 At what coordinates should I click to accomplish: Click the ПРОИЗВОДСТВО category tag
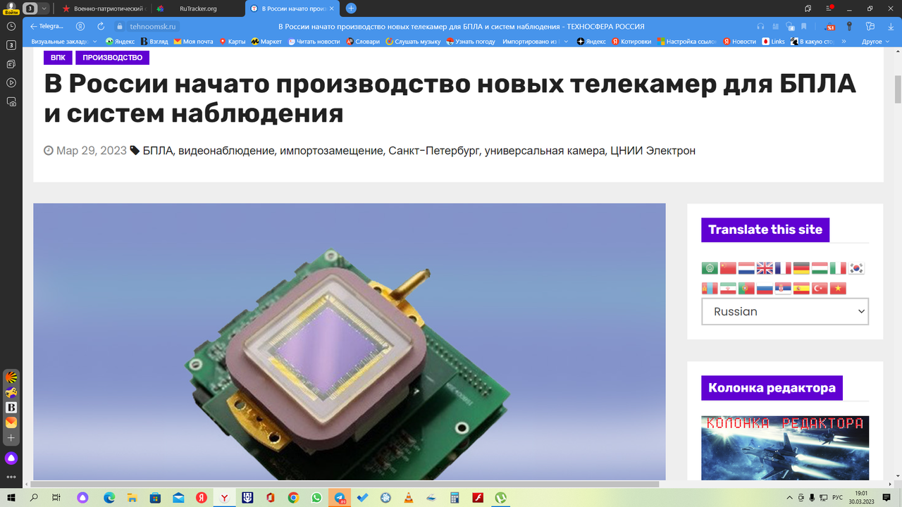[112, 58]
